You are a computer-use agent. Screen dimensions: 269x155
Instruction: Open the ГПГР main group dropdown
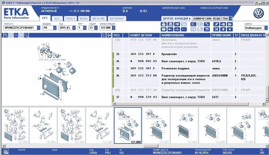(85, 28)
